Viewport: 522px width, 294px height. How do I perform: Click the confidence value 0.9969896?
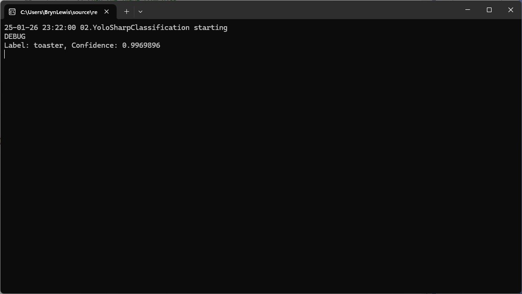(x=141, y=45)
